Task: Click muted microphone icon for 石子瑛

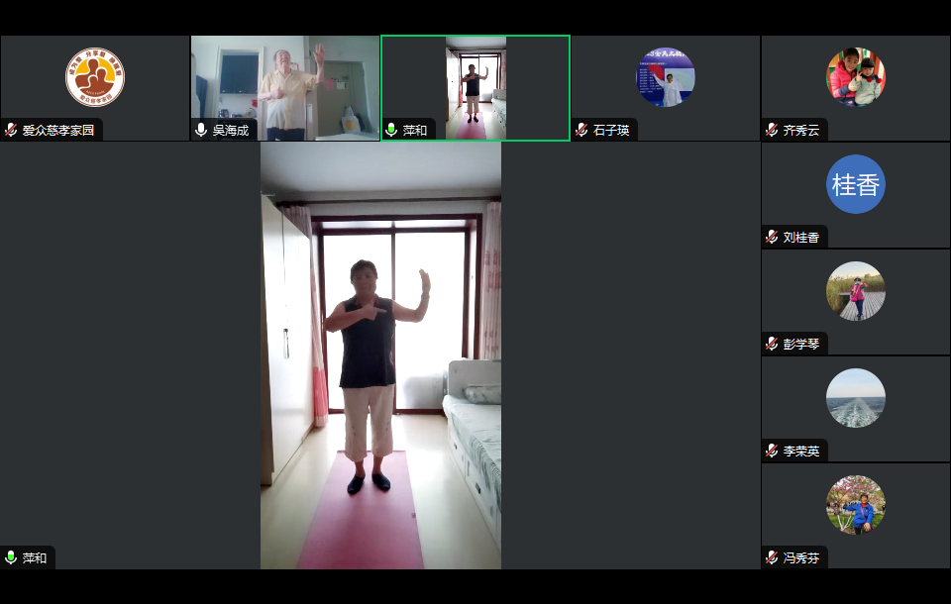Action: pos(581,131)
